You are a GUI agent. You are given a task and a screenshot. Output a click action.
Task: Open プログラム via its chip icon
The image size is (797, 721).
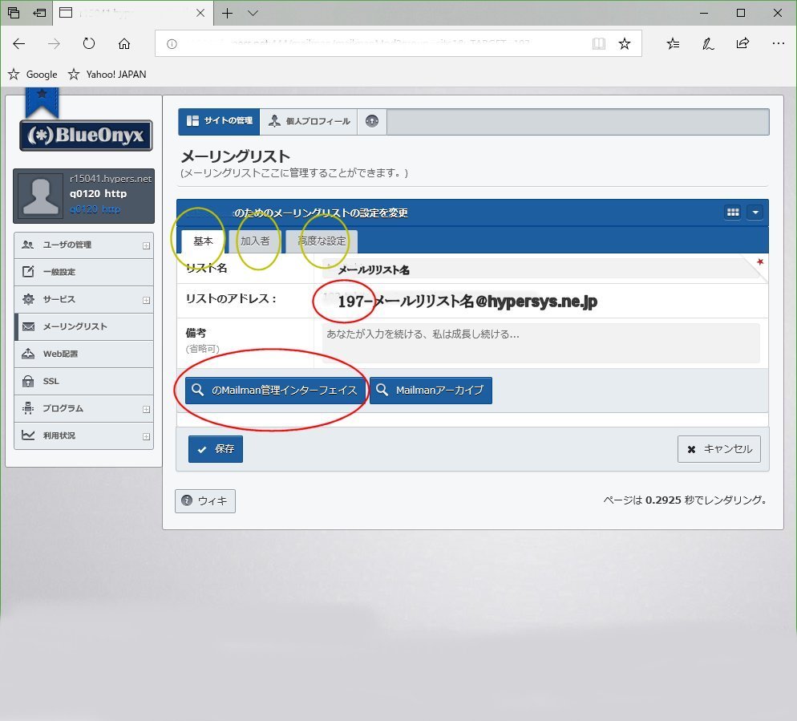click(x=27, y=407)
